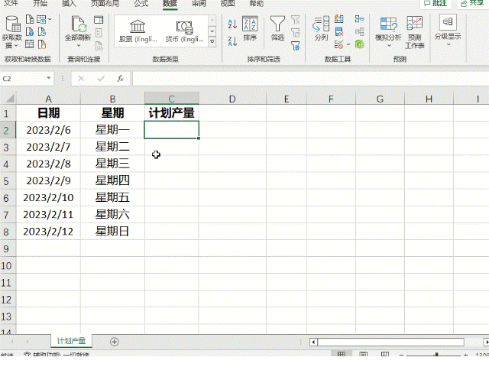Open 帮助 (Help) tab
This screenshot has height=367, width=489.
pyautogui.click(x=257, y=3)
